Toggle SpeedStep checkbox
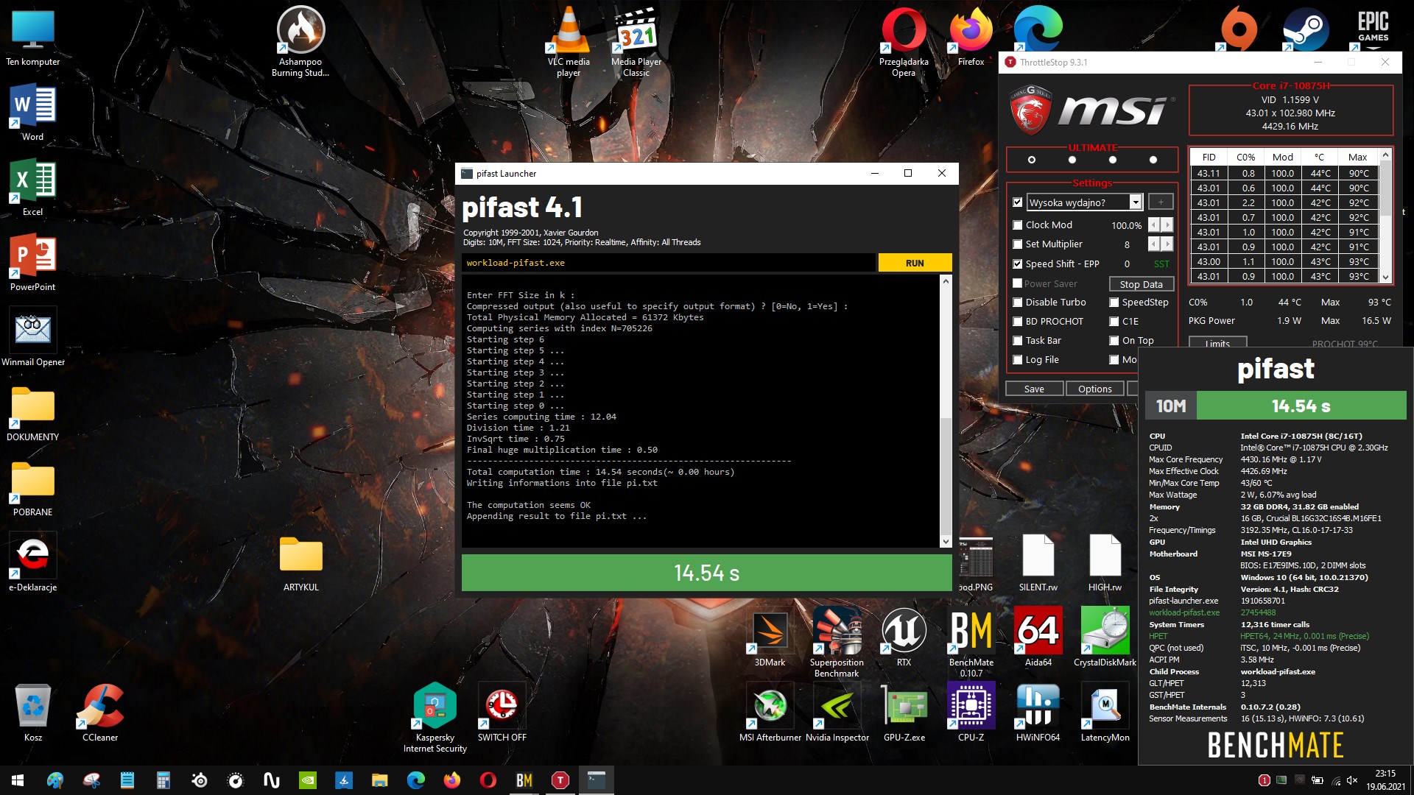This screenshot has height=795, width=1414. 1114,303
